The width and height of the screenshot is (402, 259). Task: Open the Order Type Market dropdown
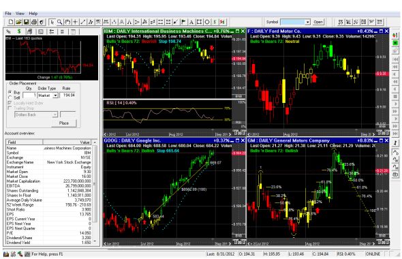pyautogui.click(x=55, y=95)
